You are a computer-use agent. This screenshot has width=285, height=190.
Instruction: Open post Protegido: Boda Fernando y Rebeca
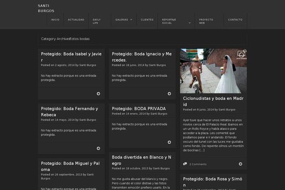[69, 112]
